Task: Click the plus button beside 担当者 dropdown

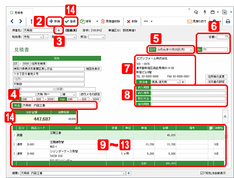Action: point(183,82)
